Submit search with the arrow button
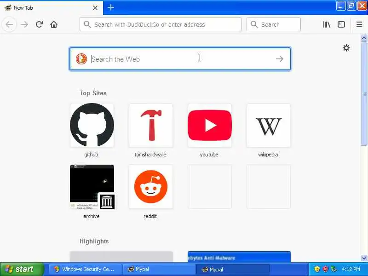The width and height of the screenshot is (368, 276). 280,59
